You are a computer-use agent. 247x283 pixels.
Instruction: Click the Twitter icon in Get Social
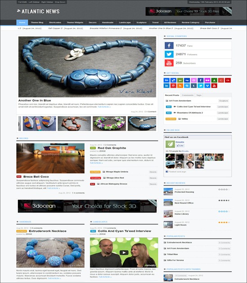click(x=200, y=85)
